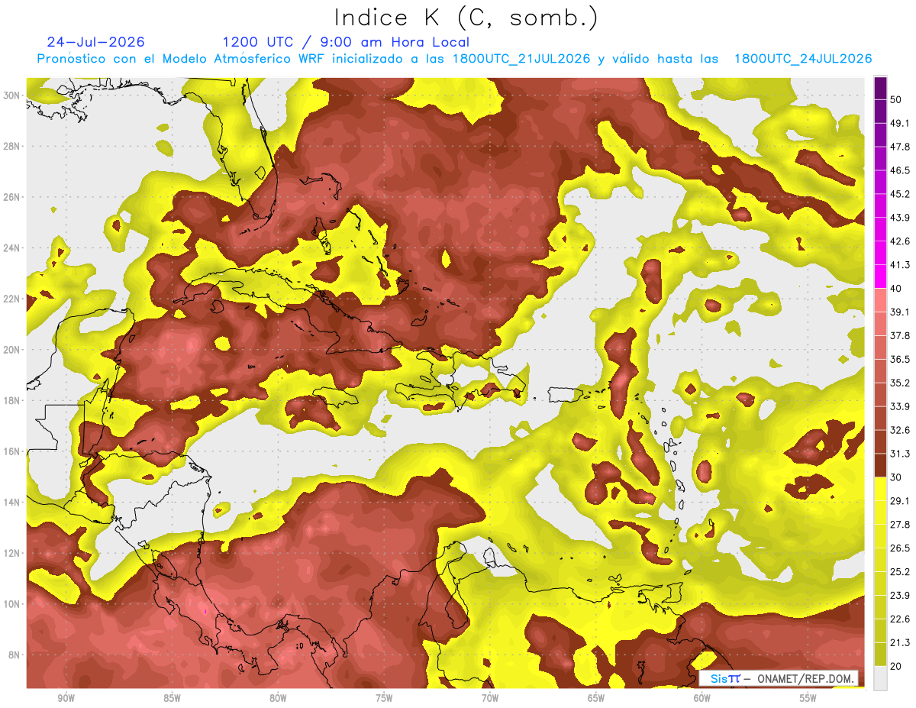Click the colorbar value "46.5"
The height and width of the screenshot is (708, 916).
pos(899,170)
